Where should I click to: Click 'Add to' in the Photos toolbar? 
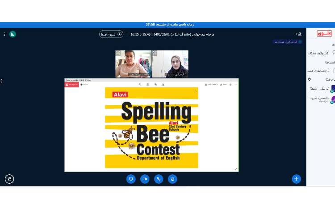84,85
